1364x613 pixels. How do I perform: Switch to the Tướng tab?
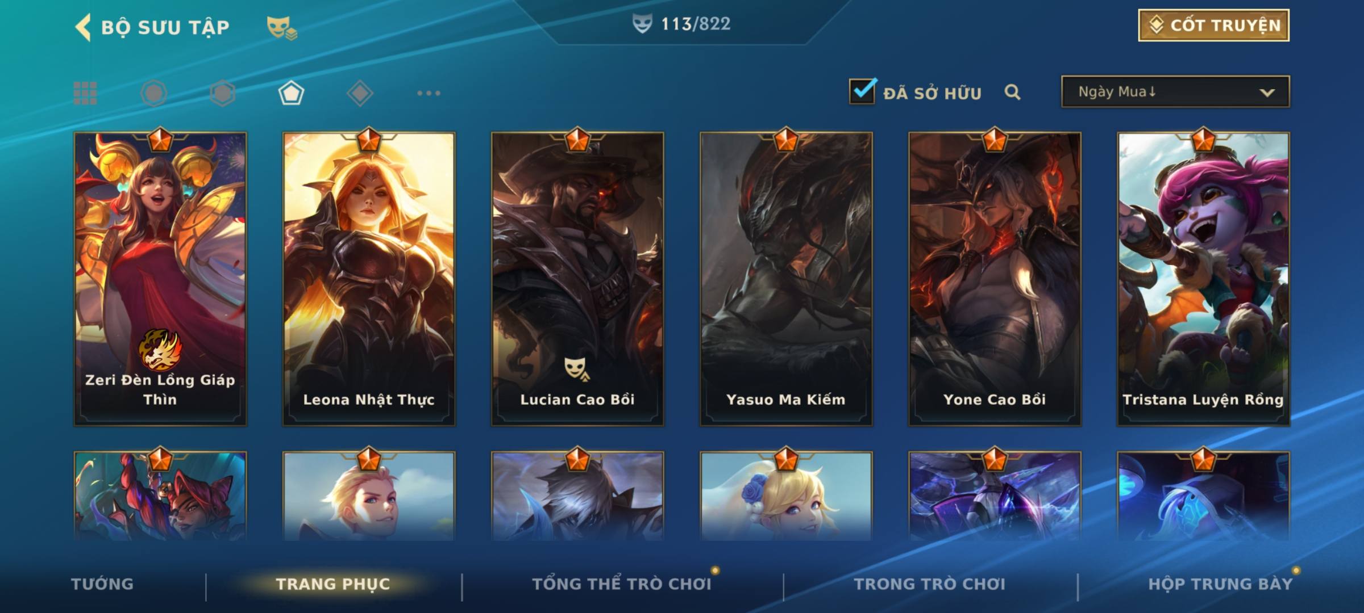point(102,584)
